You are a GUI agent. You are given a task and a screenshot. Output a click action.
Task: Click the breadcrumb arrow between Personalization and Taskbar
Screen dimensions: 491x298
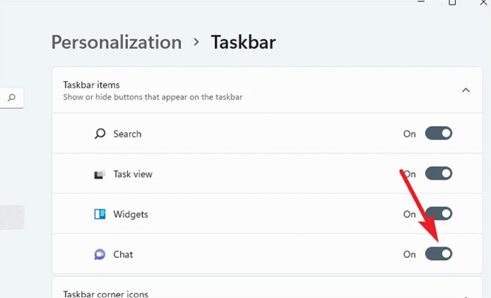[x=196, y=42]
